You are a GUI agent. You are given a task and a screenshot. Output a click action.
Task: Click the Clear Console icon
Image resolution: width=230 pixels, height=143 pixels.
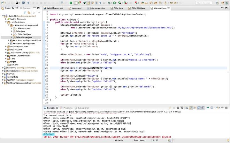[x=187, y=108]
